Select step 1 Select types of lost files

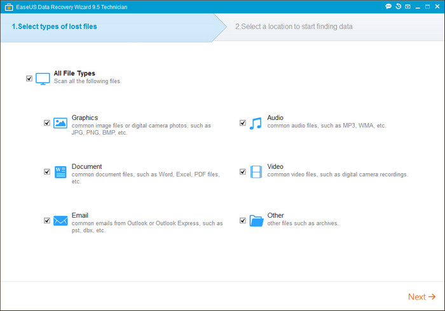point(55,27)
